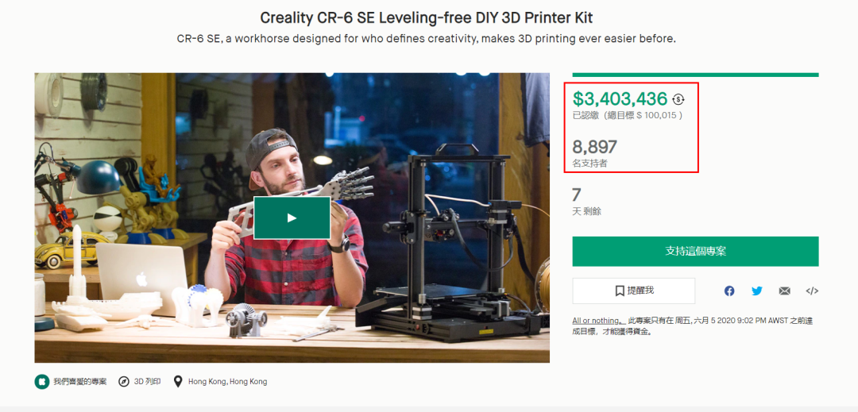Click the location pin icon
The image size is (858, 412).
(178, 381)
